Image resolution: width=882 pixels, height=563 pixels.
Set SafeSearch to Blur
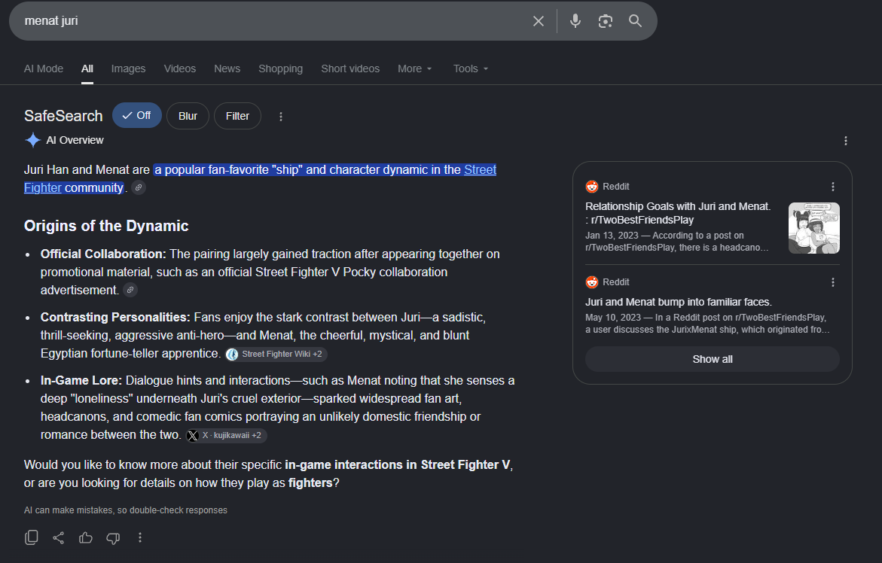(188, 116)
